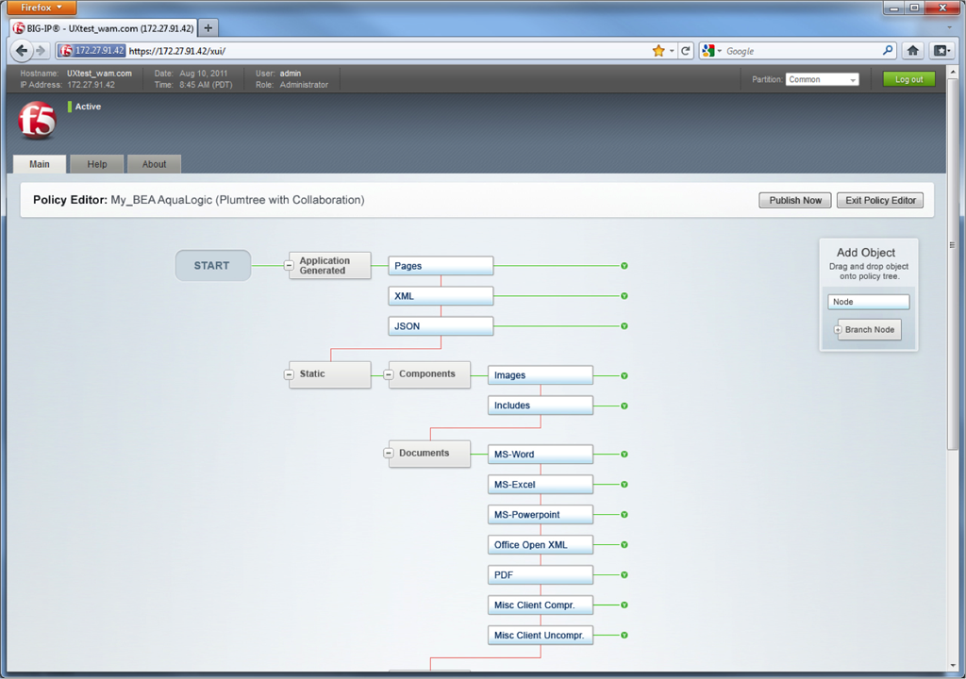Click the green endpoint icon beside MS-Powerpoint

pos(625,515)
